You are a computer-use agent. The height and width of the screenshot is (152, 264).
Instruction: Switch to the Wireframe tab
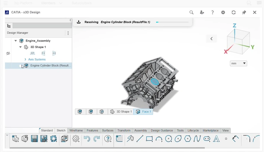[x=76, y=130]
